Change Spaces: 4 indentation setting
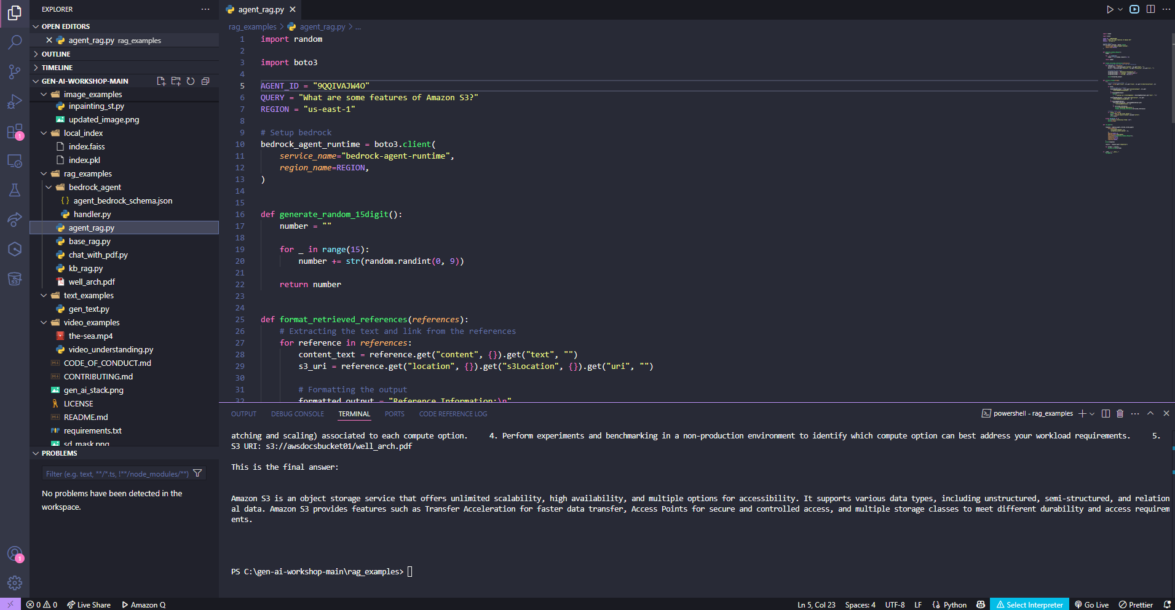 point(860,604)
